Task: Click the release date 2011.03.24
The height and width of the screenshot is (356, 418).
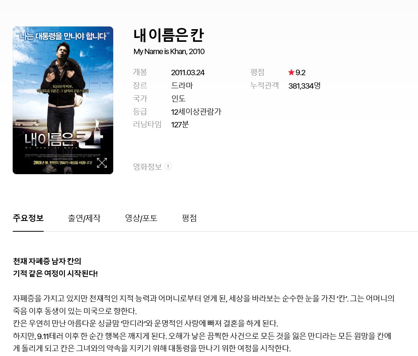Action: coord(188,73)
